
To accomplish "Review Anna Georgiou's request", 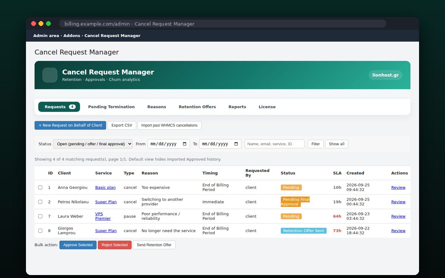I will (398, 188).
